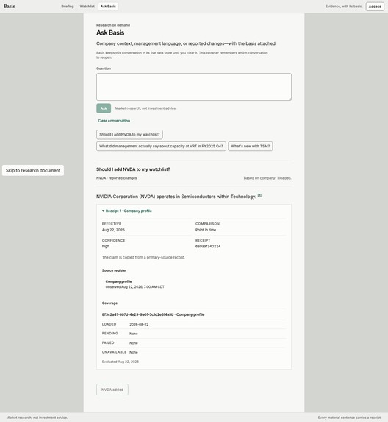
Task: Click Clear conversation link
Action: click(x=114, y=121)
